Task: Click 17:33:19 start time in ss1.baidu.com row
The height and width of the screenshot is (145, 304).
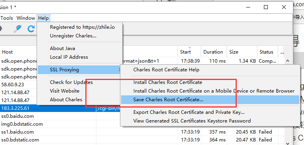Action: pos(190,132)
